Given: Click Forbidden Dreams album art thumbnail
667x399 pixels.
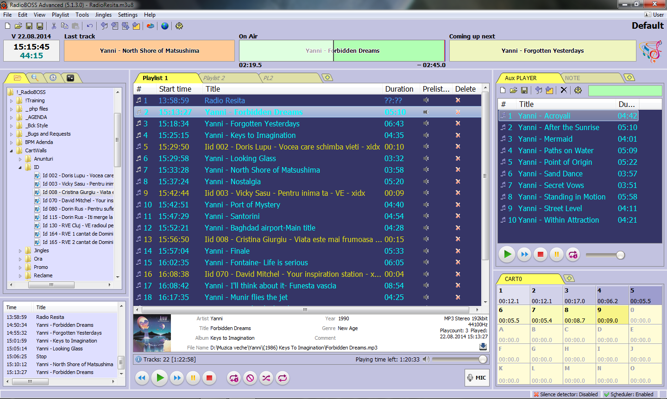Looking at the screenshot, I should tap(152, 333).
